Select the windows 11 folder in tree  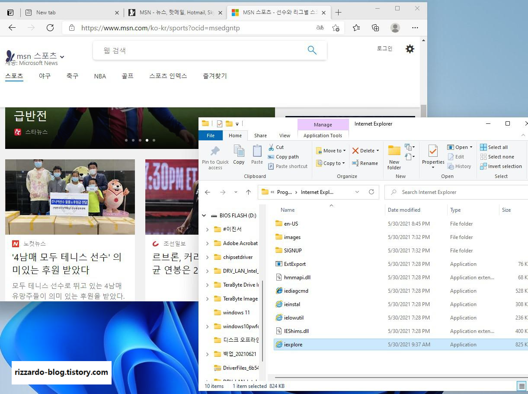pyautogui.click(x=232, y=313)
